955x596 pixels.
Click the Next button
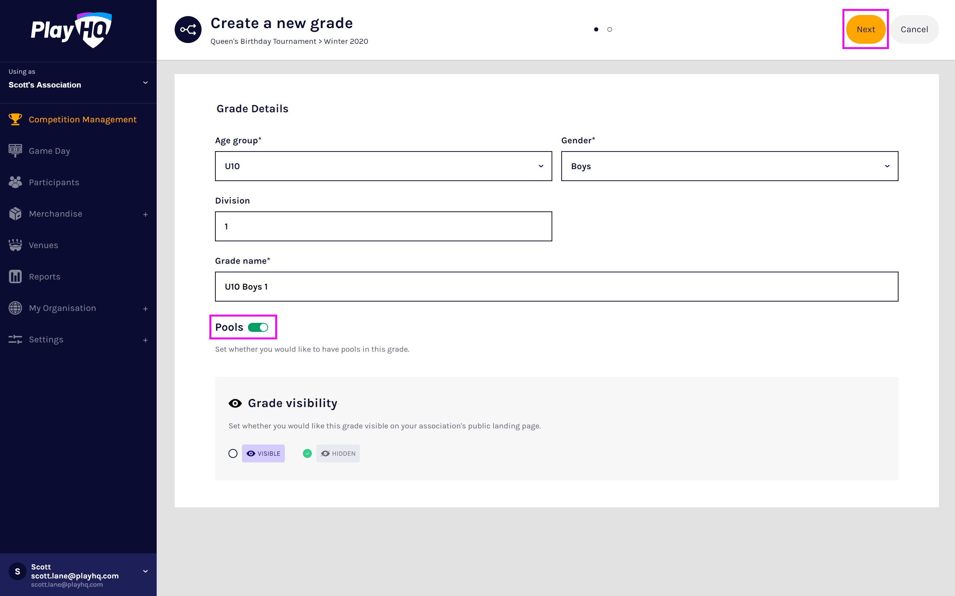[866, 30]
